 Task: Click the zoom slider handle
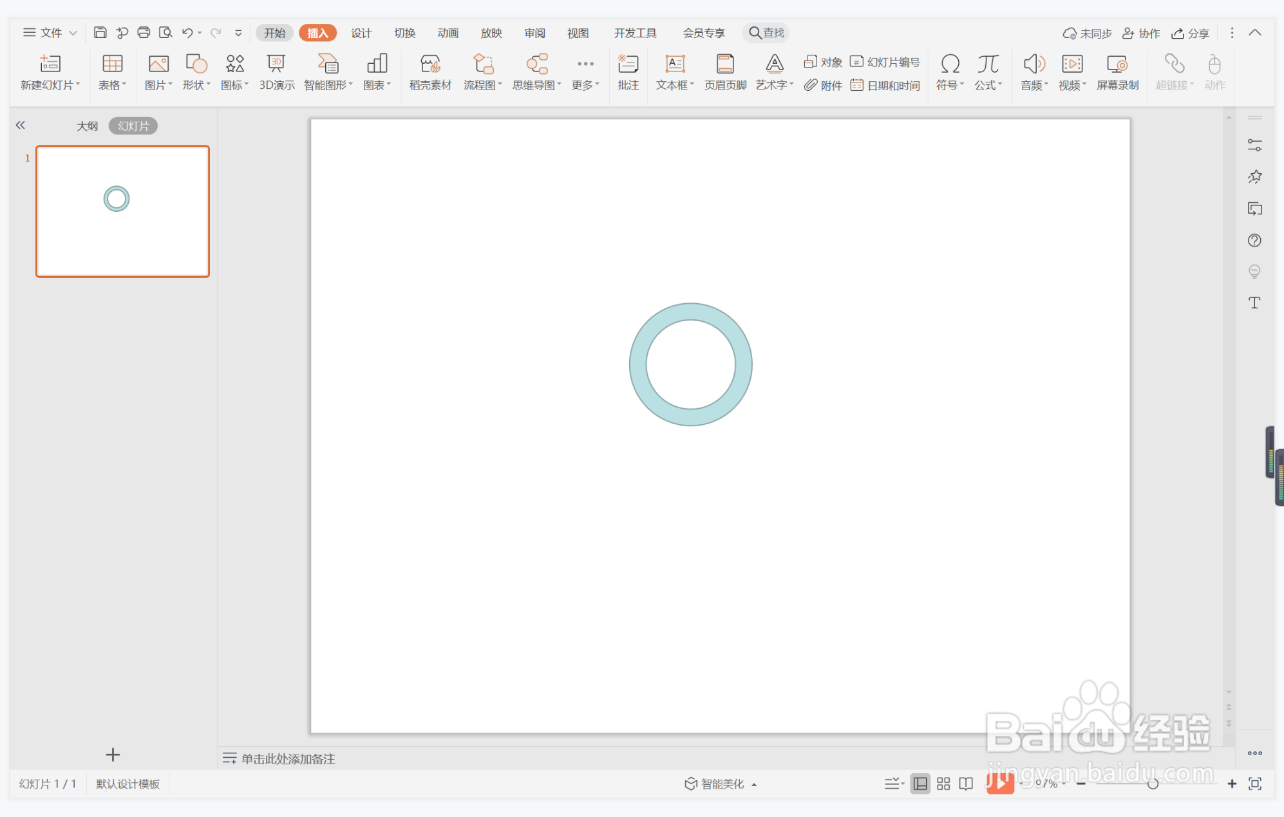coord(1153,784)
